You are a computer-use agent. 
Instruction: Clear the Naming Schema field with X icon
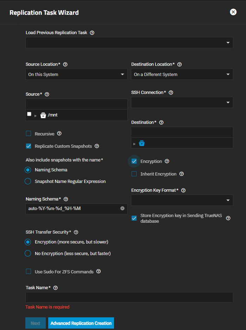coord(122,208)
